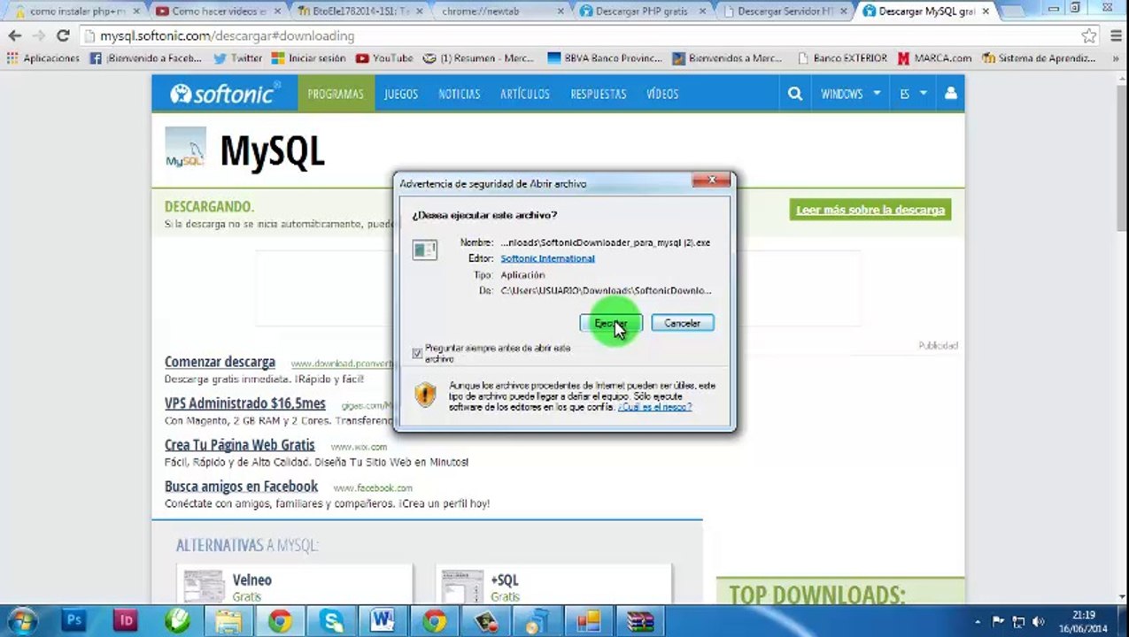Open the VÍDEOS menu
The height and width of the screenshot is (637, 1129).
coord(662,94)
